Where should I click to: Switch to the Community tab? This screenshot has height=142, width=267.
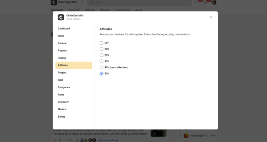click(57, 10)
